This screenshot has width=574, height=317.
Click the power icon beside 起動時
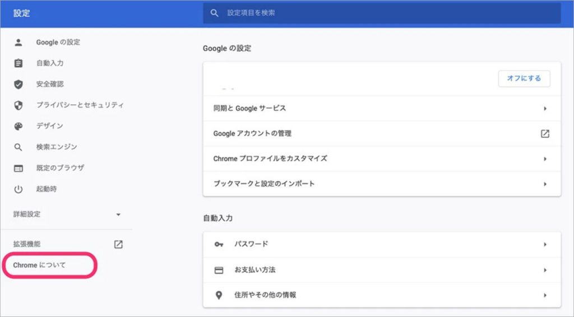coord(18,189)
